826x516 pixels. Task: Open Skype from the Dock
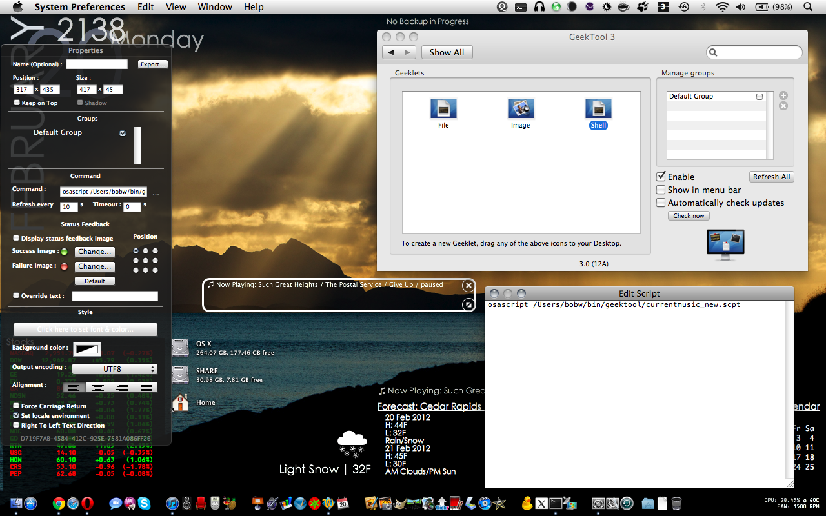tap(145, 503)
